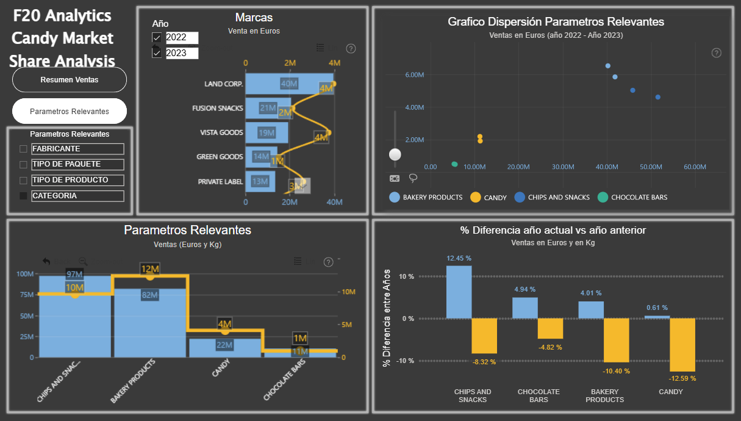Viewport: 741px width, 421px height.
Task: Click list icon in Parametros Relevantes chart
Action: coord(298,261)
